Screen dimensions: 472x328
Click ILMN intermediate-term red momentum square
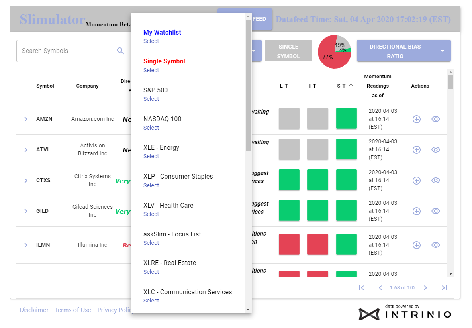(x=317, y=244)
